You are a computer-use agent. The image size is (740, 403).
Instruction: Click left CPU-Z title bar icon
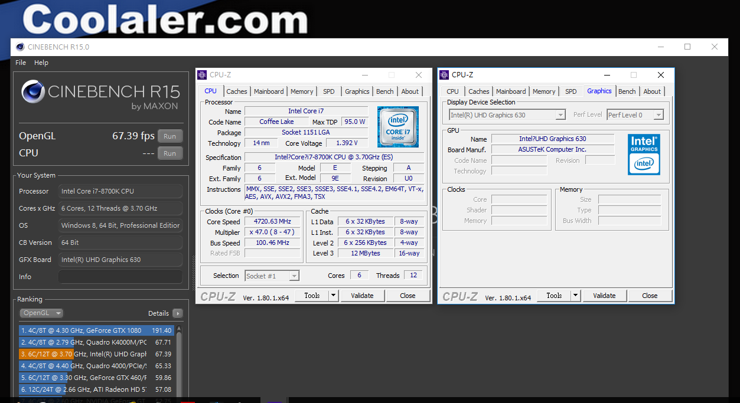[202, 75]
